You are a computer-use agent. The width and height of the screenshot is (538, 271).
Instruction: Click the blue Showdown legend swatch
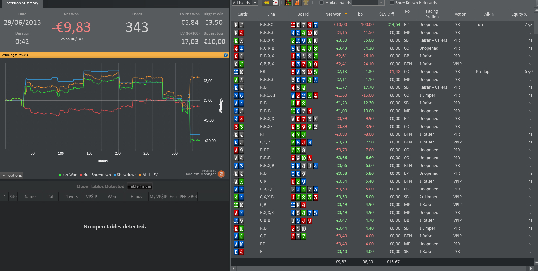[x=115, y=175]
